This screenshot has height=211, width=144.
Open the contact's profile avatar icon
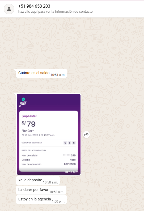coord(9,9)
